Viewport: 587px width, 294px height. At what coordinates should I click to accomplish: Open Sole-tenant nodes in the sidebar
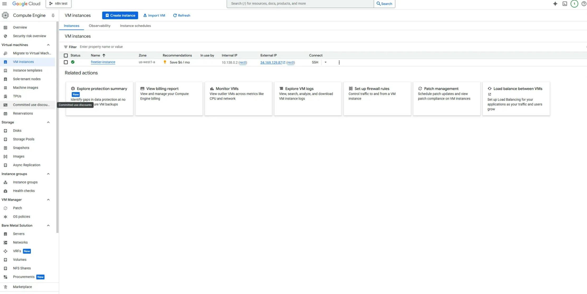pos(27,79)
